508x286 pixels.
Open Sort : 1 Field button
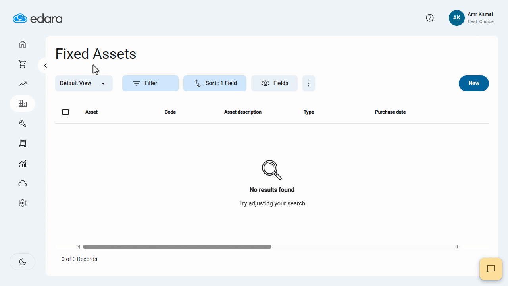[215, 83]
